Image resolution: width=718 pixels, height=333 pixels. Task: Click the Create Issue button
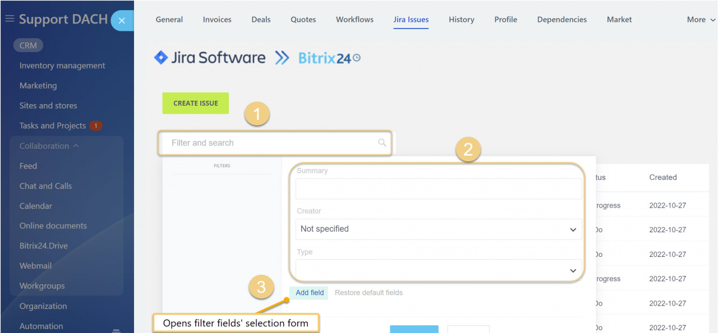tap(196, 103)
